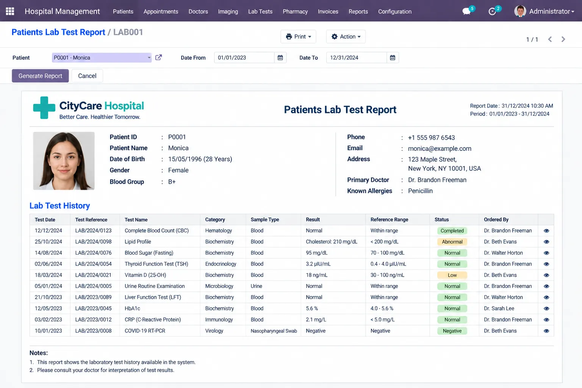The height and width of the screenshot is (388, 582).
Task: View the Urine Routine Examination row eye icon
Action: click(x=546, y=286)
